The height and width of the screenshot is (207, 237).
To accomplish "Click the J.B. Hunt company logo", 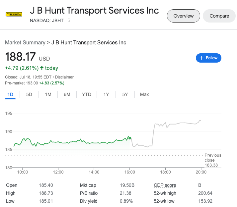I will [14, 14].
